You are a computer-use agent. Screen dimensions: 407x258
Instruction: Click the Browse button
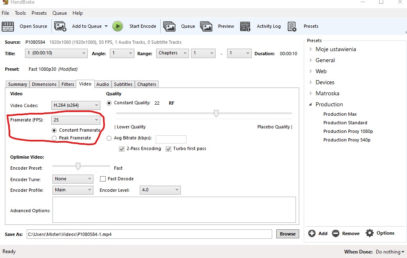pyautogui.click(x=288, y=234)
